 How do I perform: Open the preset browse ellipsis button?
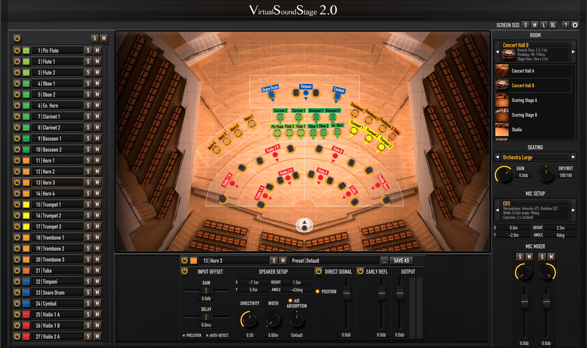(x=384, y=261)
